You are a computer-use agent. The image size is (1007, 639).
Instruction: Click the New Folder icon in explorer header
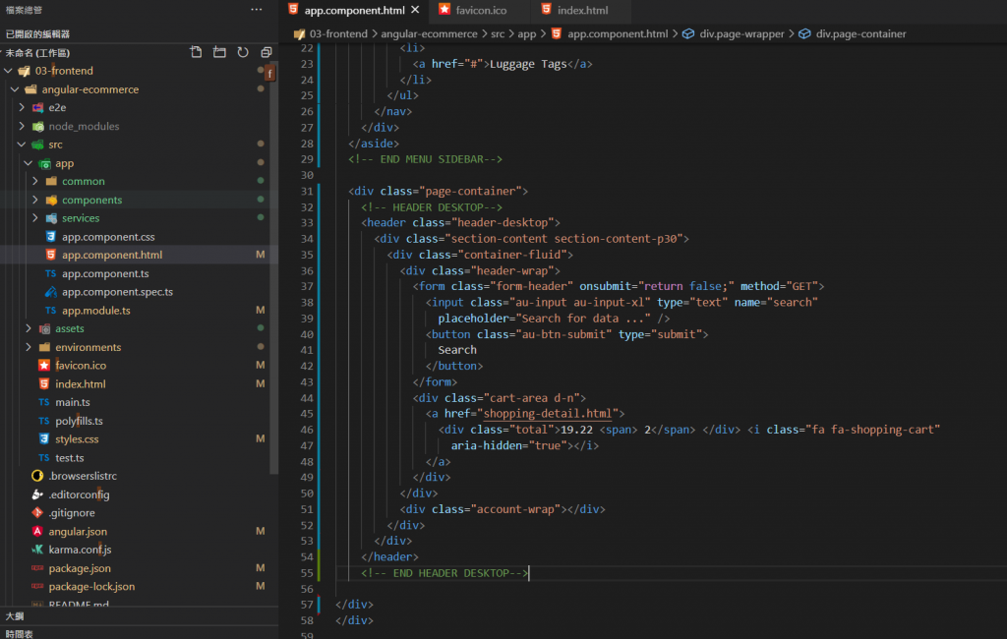tap(219, 52)
